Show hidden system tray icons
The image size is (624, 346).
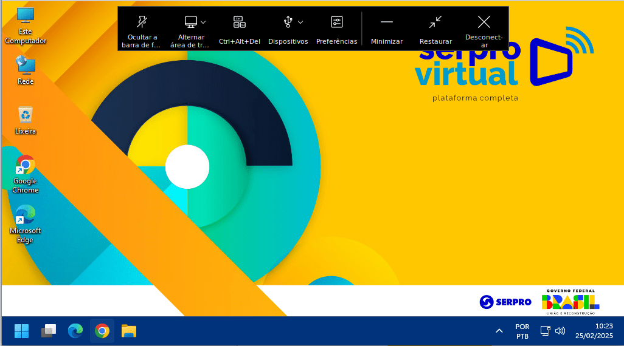pyautogui.click(x=499, y=331)
